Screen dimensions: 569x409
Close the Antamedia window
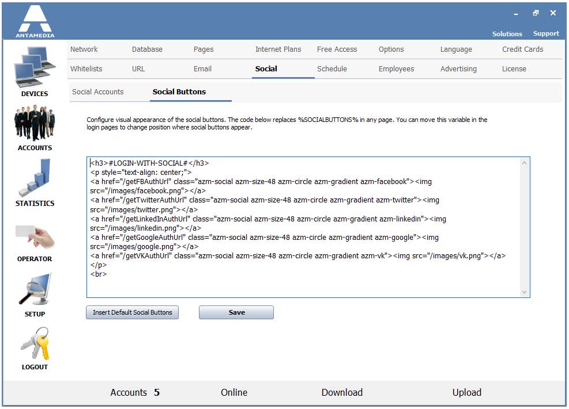(x=553, y=13)
